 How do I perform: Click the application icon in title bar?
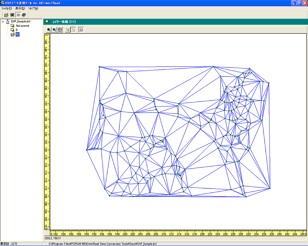tap(2, 3)
